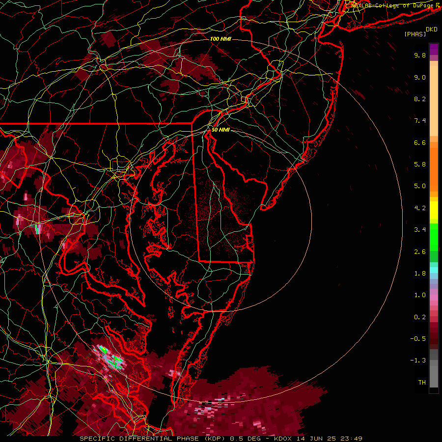The width and height of the screenshot is (442, 442).
Task: Select the 1.0 legend value
Action: (x=420, y=295)
